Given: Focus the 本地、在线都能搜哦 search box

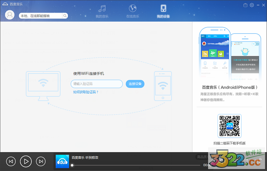Looking at the screenshot, I should tap(41, 16).
